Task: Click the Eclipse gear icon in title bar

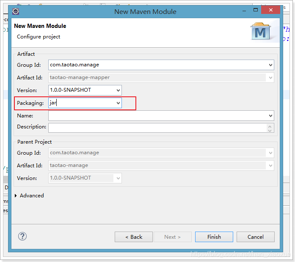Action: tap(16, 11)
